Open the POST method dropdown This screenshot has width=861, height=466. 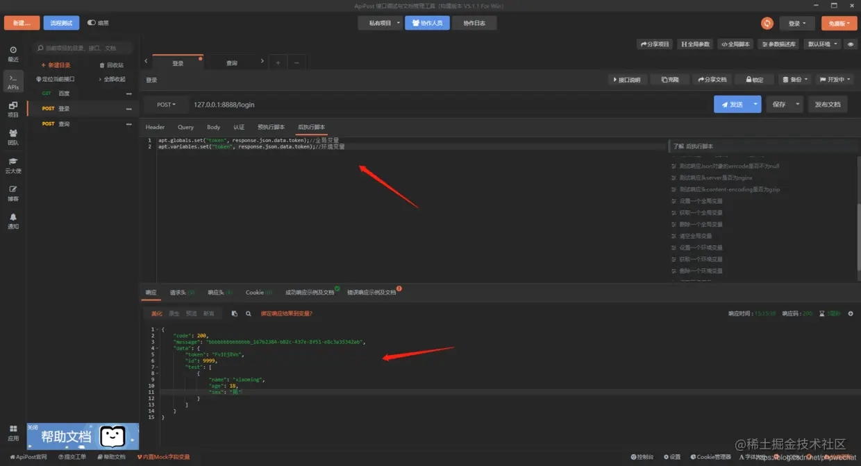coord(166,105)
